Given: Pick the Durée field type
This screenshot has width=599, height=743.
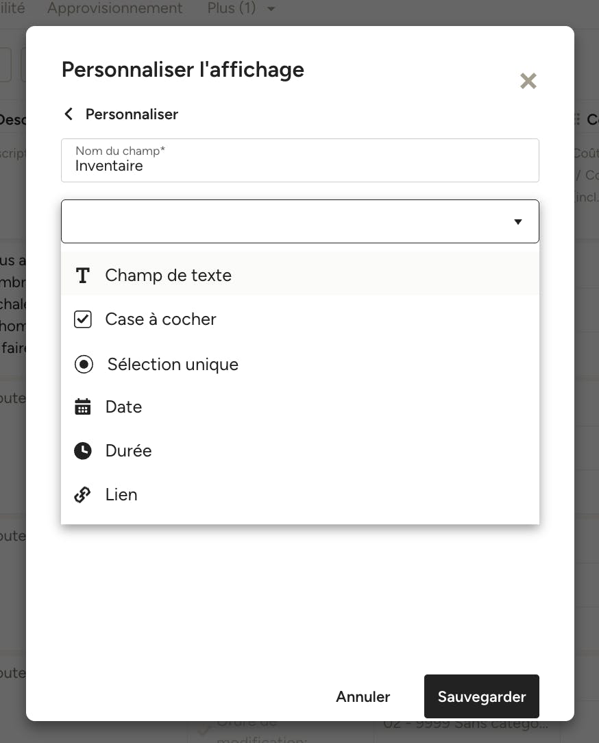Looking at the screenshot, I should [x=300, y=450].
